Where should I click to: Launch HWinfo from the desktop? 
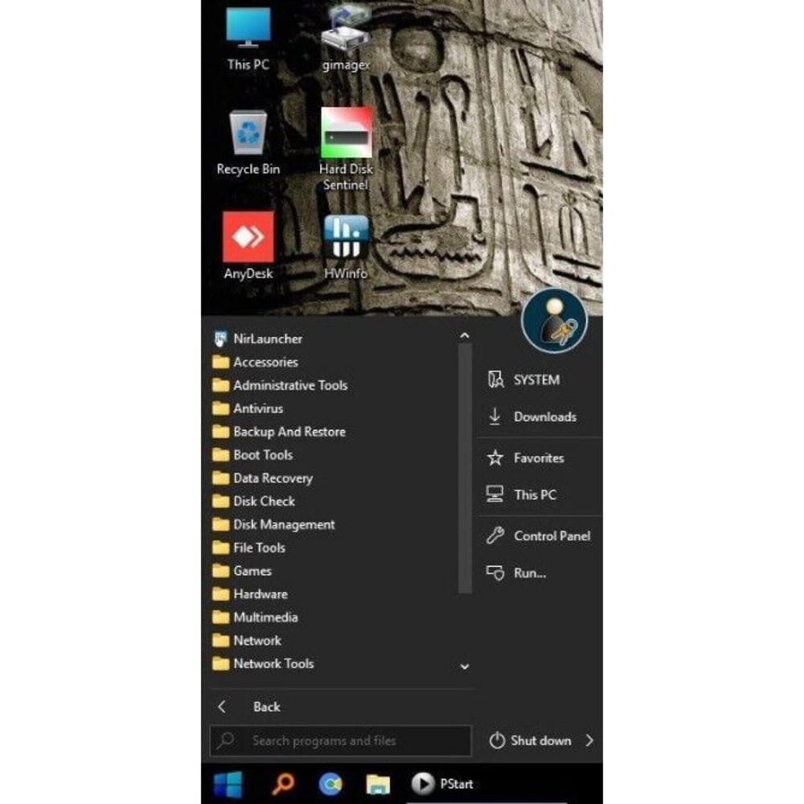pyautogui.click(x=346, y=238)
